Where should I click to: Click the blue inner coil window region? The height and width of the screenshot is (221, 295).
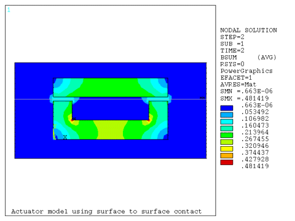pos(111,110)
